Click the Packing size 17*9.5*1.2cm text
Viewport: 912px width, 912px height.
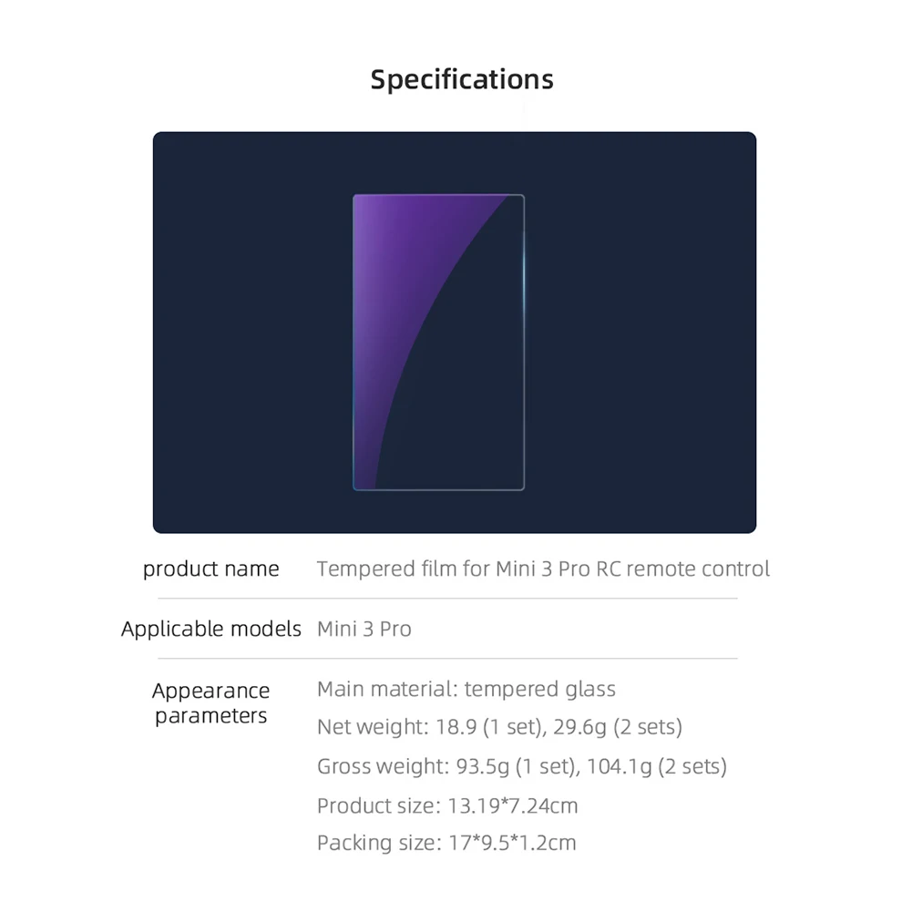[446, 843]
